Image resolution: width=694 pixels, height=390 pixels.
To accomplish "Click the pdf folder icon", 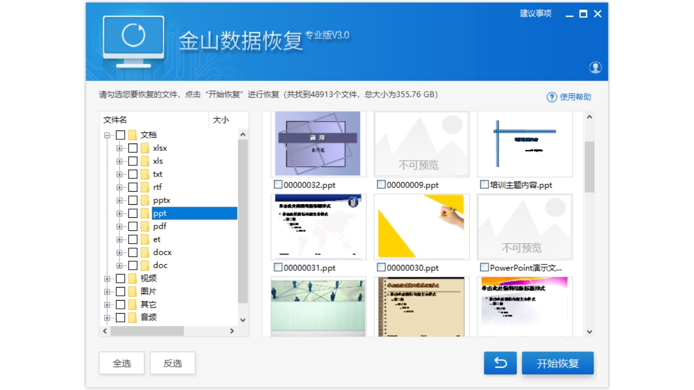I will tap(145, 226).
